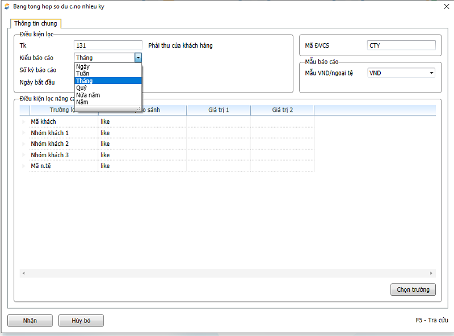
Task: Click the Chọn trường button
Action: coord(413,289)
